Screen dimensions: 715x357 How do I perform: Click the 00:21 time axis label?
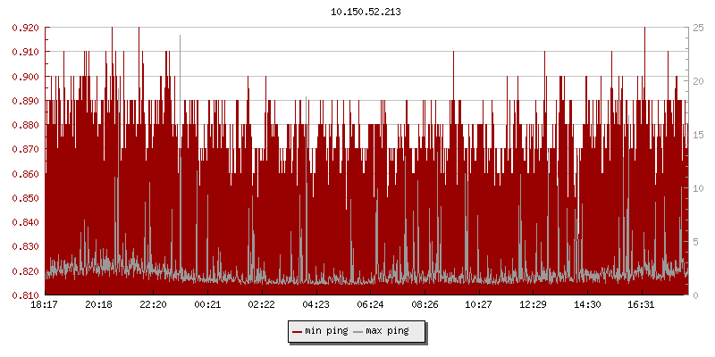point(207,305)
